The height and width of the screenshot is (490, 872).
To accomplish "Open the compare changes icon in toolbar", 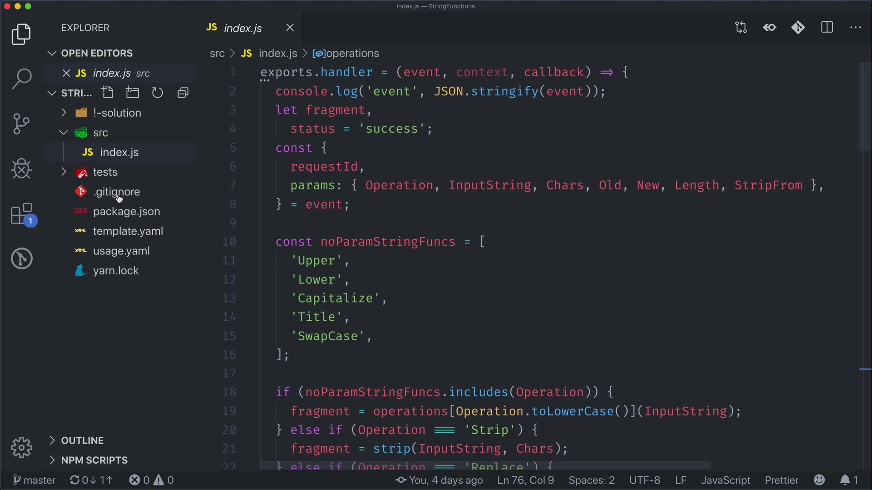I will (741, 27).
